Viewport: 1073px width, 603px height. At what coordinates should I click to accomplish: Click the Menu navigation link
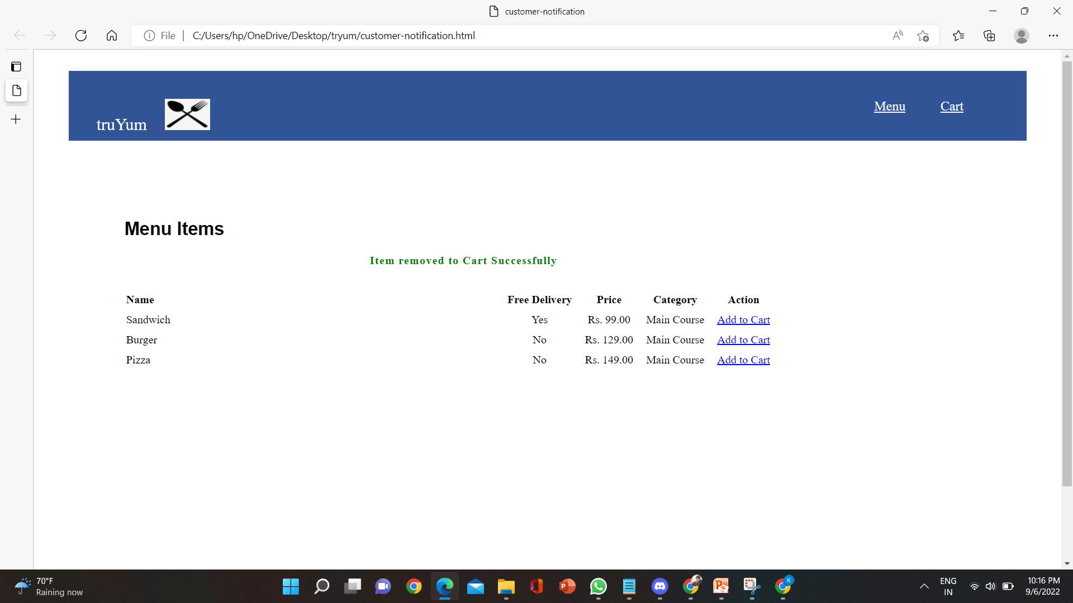click(889, 107)
